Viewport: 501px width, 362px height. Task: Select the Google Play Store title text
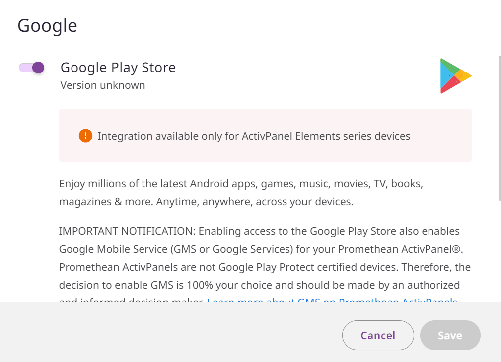point(118,68)
